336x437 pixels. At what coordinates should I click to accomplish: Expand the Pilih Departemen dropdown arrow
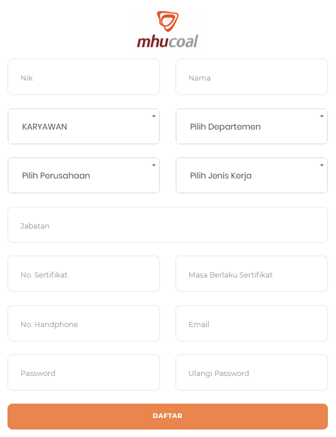click(322, 116)
